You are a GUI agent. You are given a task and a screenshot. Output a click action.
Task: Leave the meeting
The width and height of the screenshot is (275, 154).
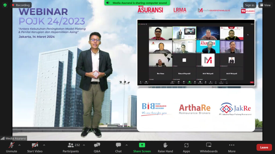click(264, 147)
